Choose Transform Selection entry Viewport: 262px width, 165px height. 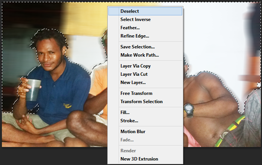(x=145, y=102)
